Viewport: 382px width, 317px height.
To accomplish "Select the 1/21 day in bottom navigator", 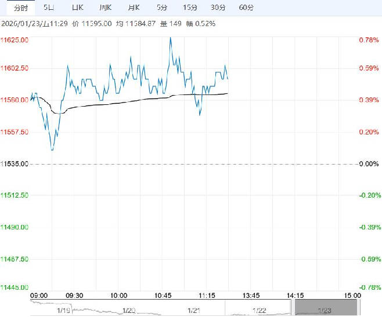I will (x=194, y=309).
